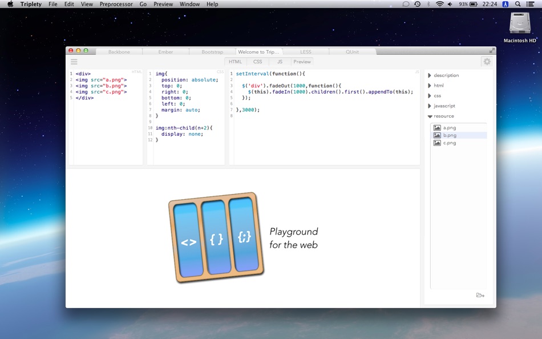Click the battery status icon

pyautogui.click(x=474, y=4)
